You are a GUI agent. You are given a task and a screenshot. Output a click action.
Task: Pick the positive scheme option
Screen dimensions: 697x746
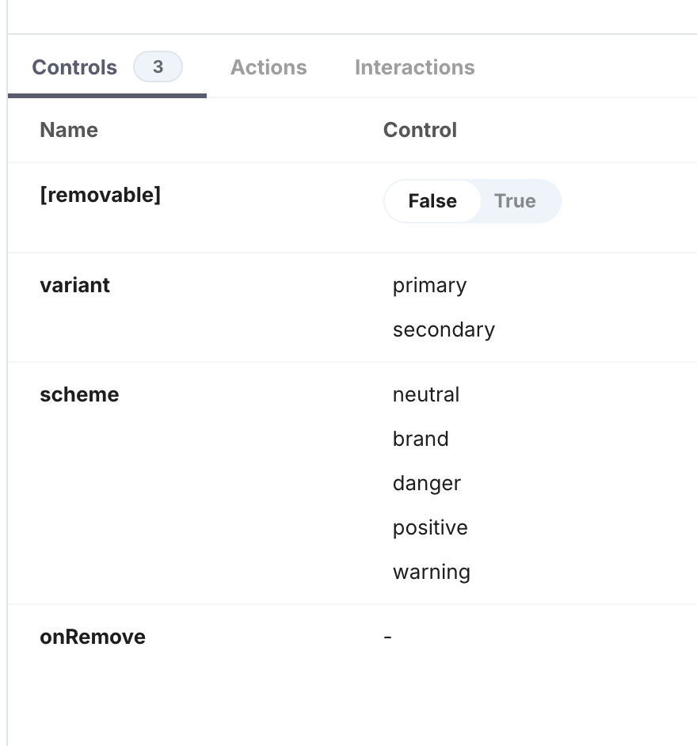(430, 527)
